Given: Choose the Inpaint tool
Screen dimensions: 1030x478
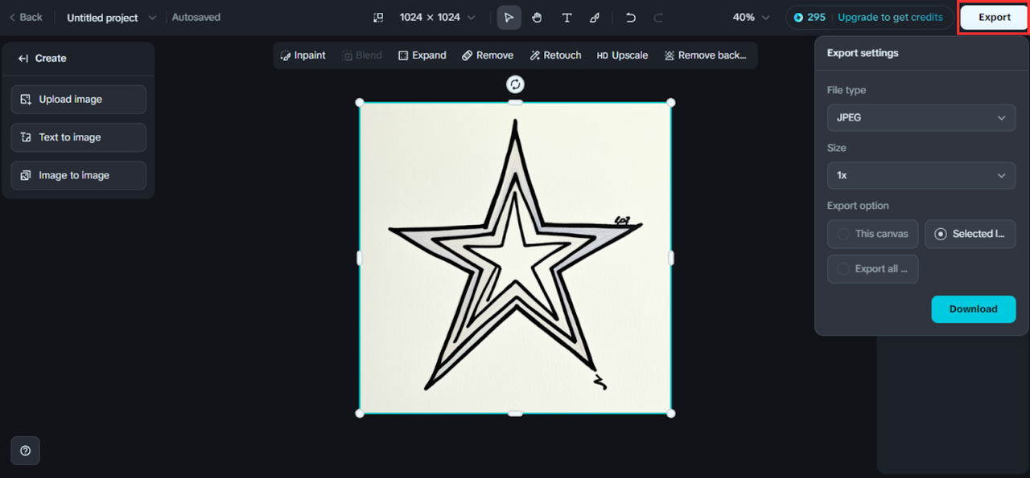Looking at the screenshot, I should click(x=303, y=55).
